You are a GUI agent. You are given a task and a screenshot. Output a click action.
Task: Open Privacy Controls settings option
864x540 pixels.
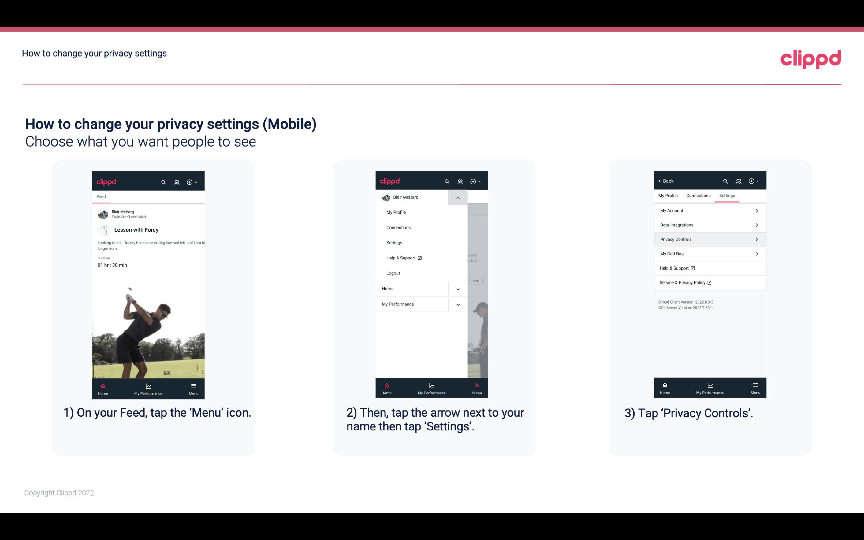click(x=709, y=239)
